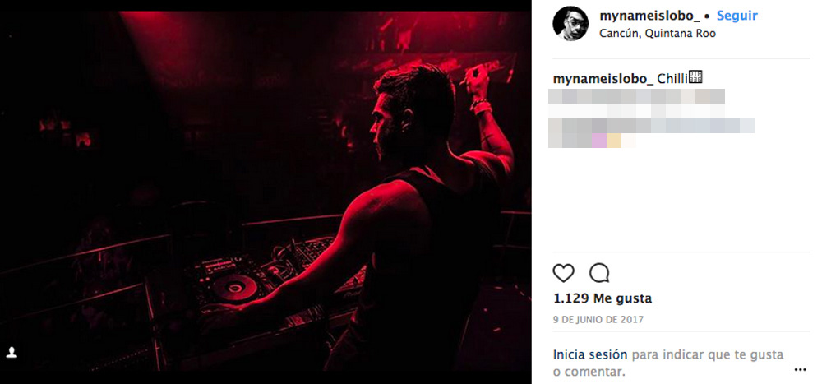Open the 9 DE JUNIO DE 2017 timestamp
Image resolution: width=822 pixels, height=384 pixels.
[598, 319]
